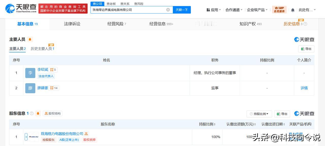The width and height of the screenshot is (325, 146).
Task: Click the 100% shareholding value
Action: (216, 137)
